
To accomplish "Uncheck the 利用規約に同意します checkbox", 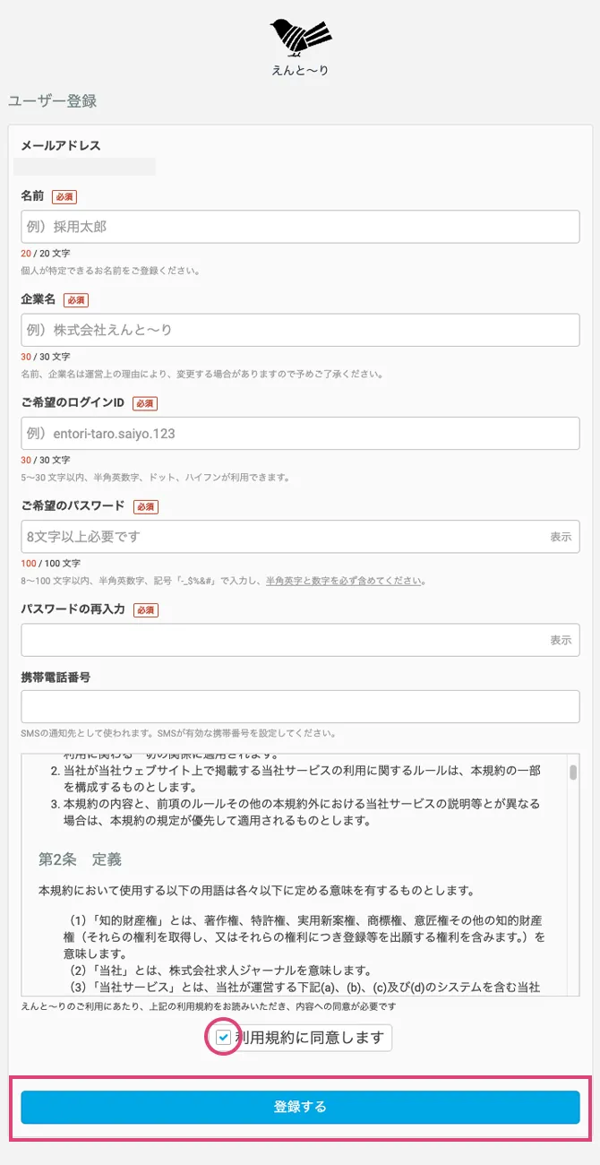I will coord(224,1038).
